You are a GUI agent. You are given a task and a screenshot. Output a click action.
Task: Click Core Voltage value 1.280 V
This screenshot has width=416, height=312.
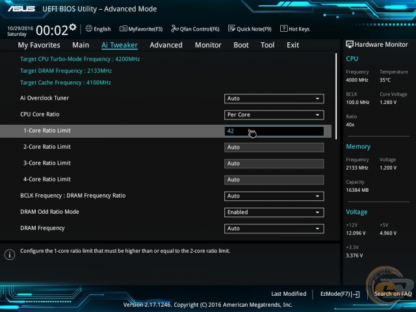point(388,102)
